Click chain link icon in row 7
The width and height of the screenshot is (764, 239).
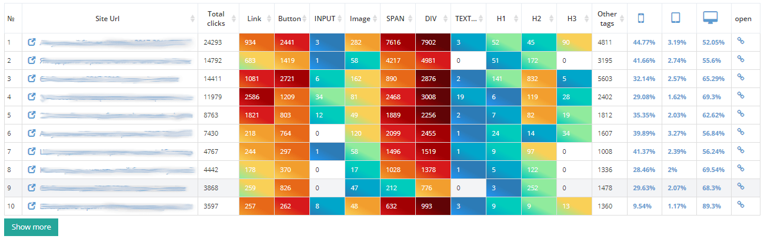coord(740,151)
